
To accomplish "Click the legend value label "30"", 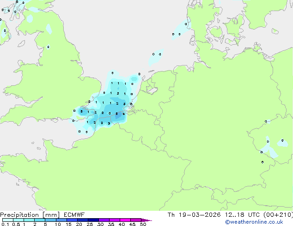I will point(100,224).
